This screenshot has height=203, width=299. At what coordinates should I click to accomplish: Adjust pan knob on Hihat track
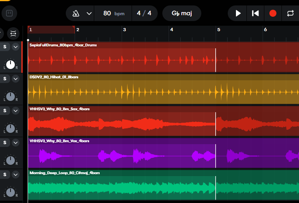click(11, 97)
